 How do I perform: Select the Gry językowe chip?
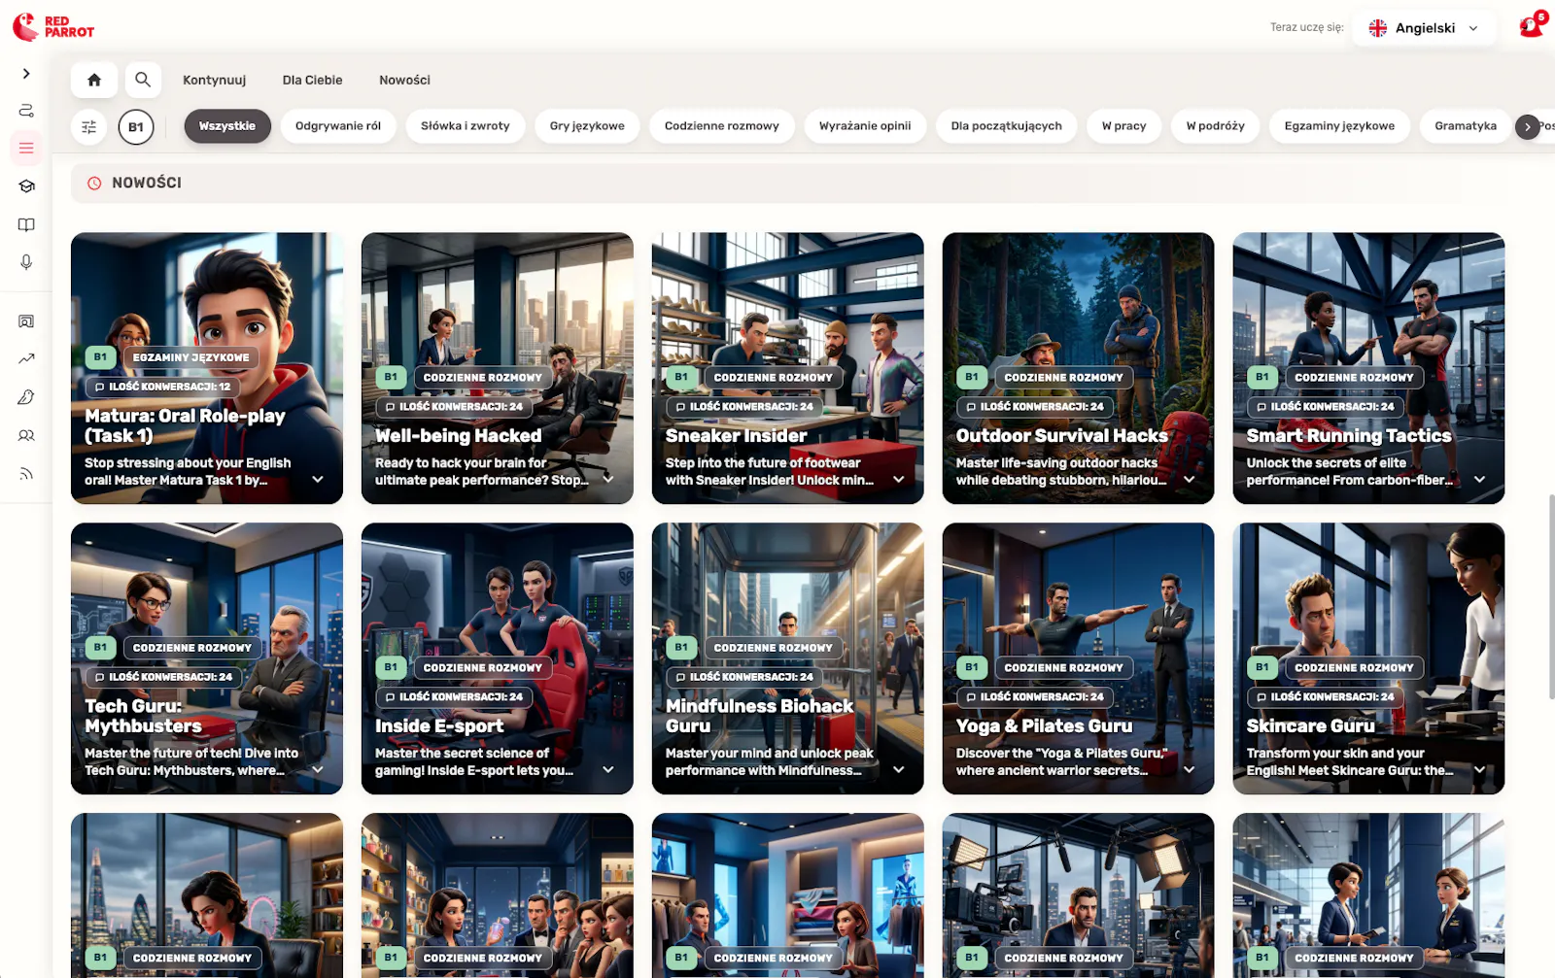click(587, 126)
